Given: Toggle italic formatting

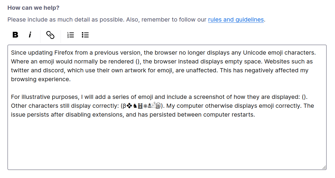Looking at the screenshot, I should click(30, 35).
